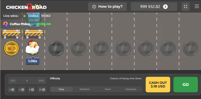Viewport: 201px width, 99px height.
Task: Click the 1.06x multiplier label
Action: coord(33,61)
